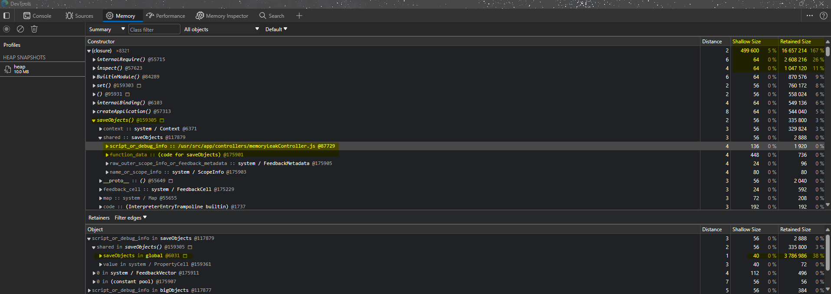Expand context :: system / Context @6371
This screenshot has width=831, height=294.
pos(101,129)
